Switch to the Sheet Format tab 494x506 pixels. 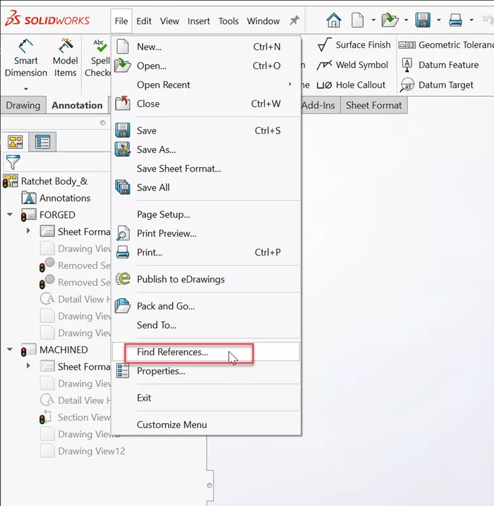374,105
